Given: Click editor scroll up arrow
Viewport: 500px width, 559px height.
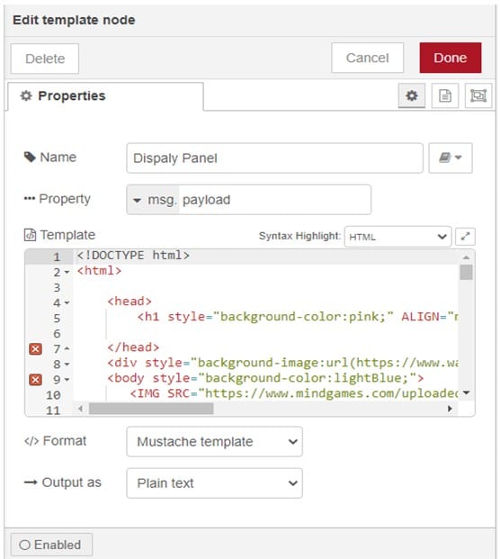Looking at the screenshot, I should click(466, 257).
